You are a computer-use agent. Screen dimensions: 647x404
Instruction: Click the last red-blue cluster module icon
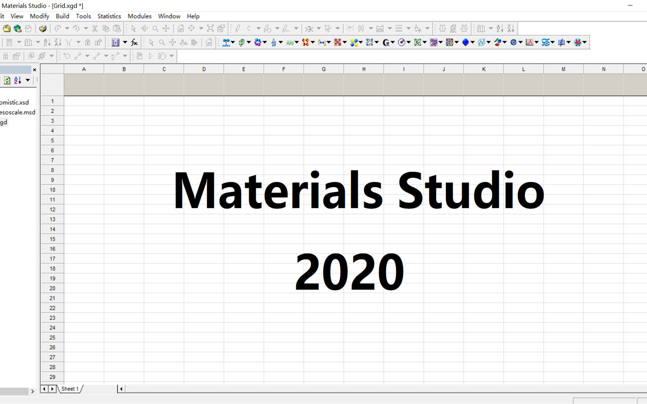click(577, 42)
